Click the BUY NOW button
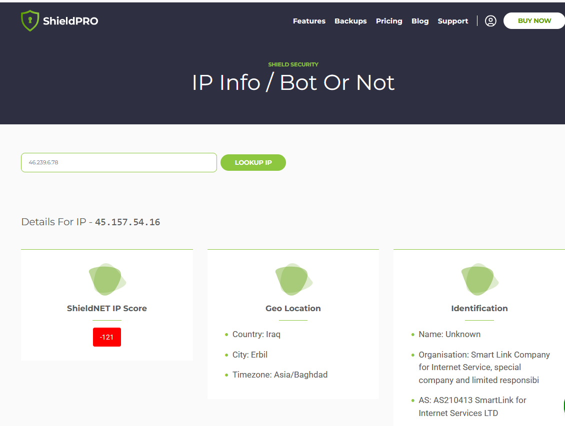The height and width of the screenshot is (426, 565). 534,21
